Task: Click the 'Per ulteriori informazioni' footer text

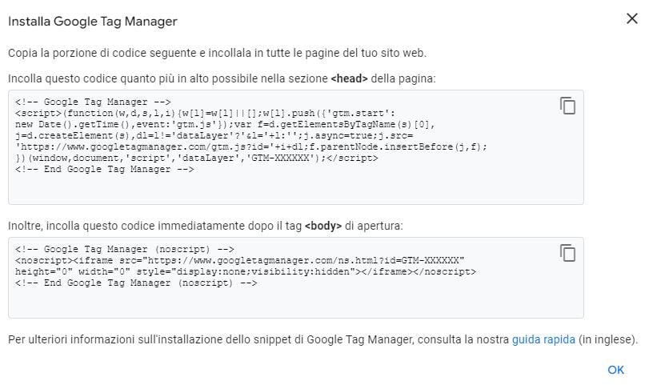Action: [323, 339]
